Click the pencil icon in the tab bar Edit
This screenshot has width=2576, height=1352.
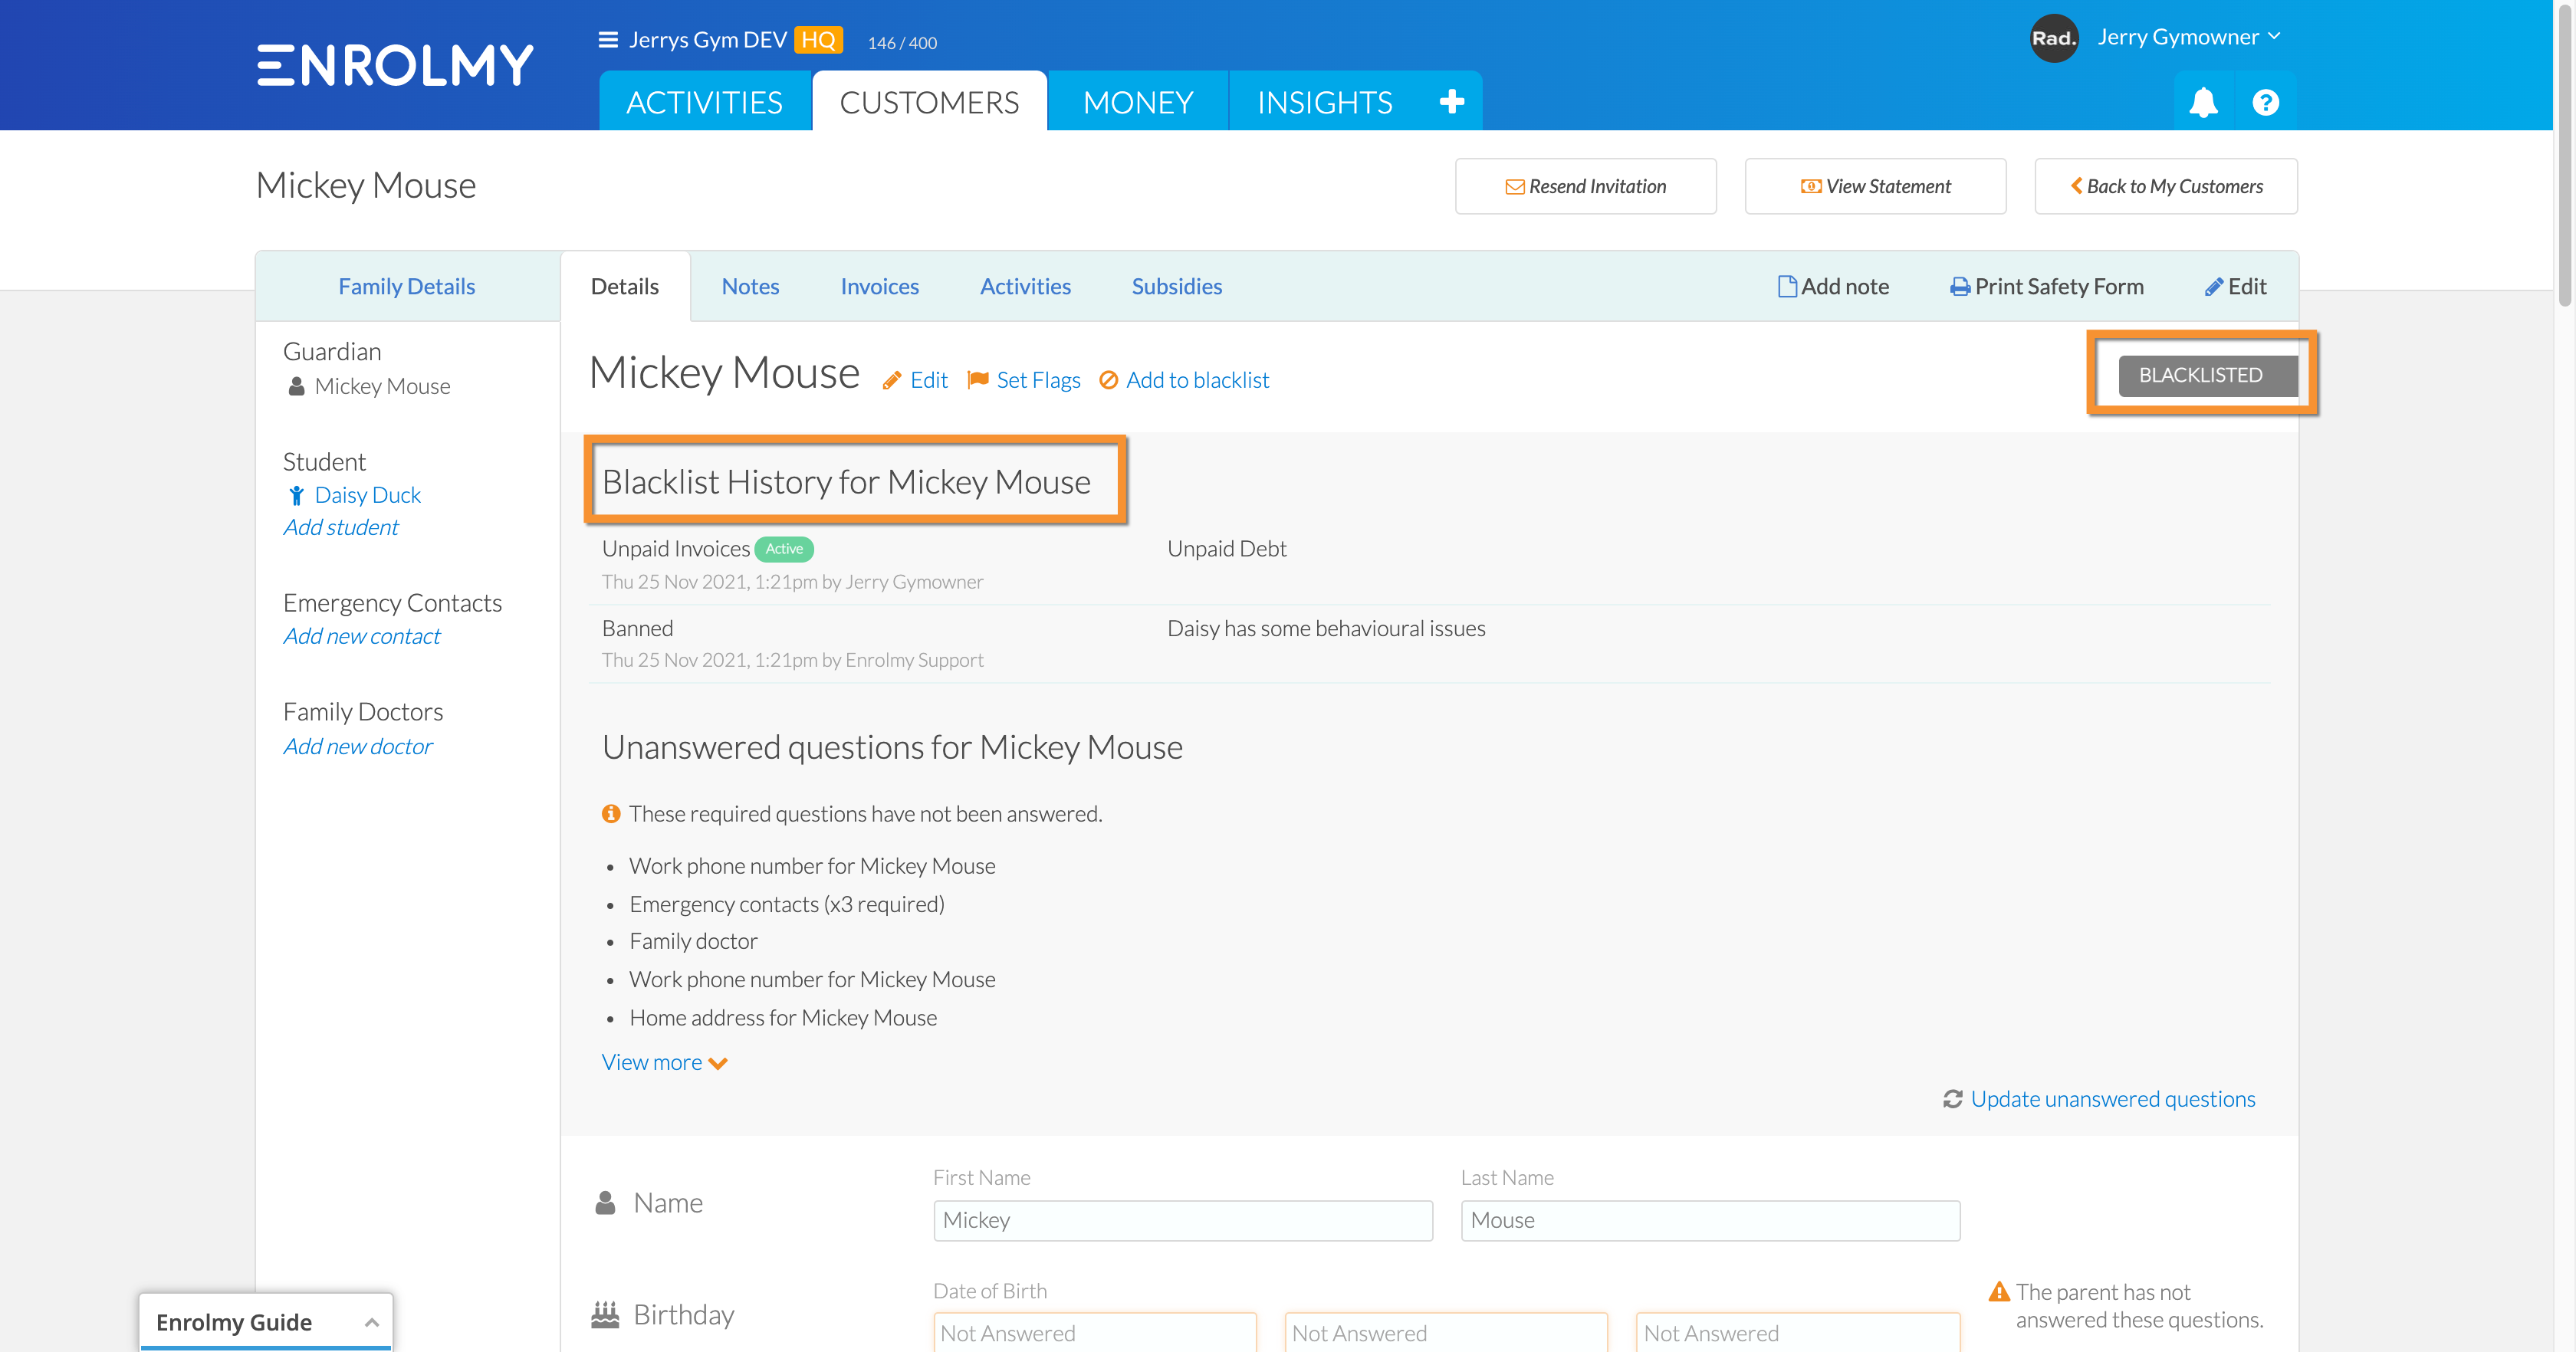(x=2214, y=287)
